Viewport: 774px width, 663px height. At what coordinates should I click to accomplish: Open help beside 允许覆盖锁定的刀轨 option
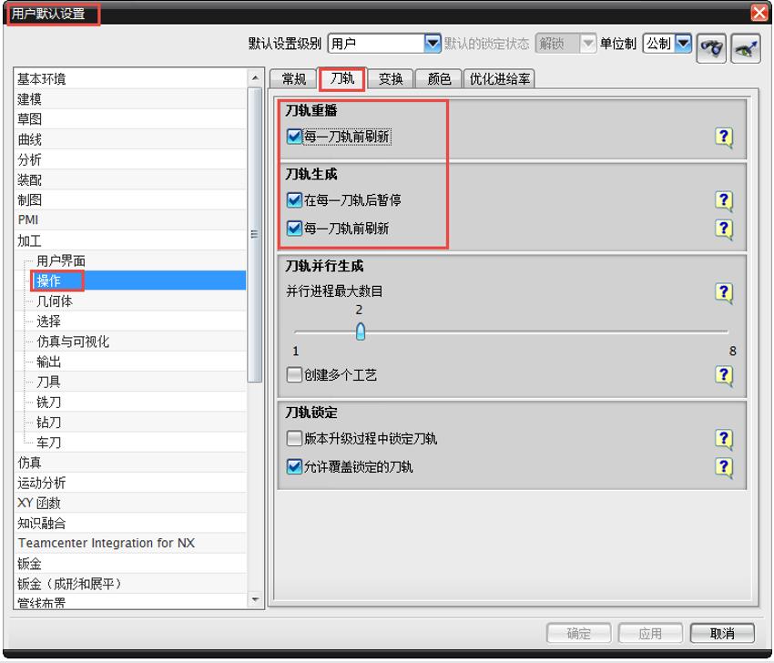(x=724, y=465)
